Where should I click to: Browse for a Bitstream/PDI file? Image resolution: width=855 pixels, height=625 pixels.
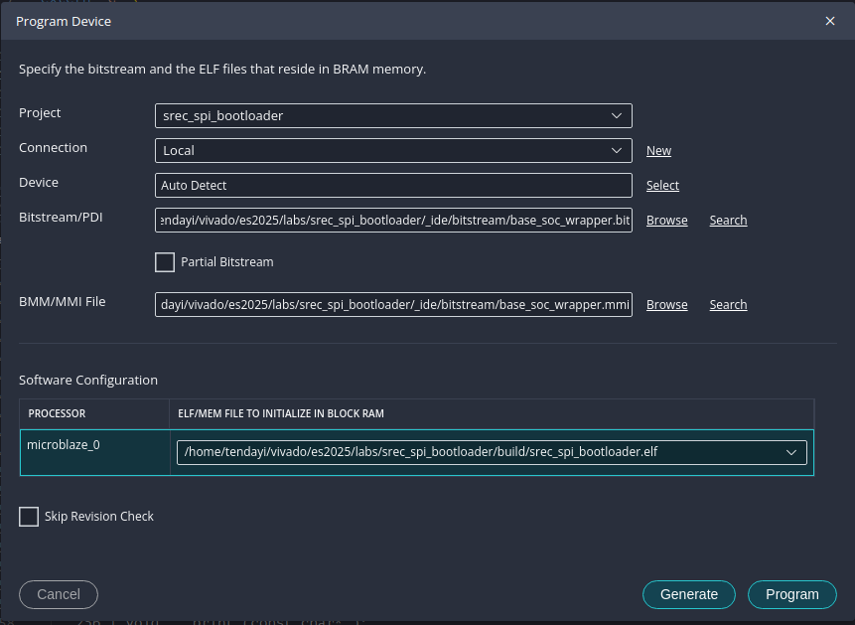pyautogui.click(x=666, y=221)
